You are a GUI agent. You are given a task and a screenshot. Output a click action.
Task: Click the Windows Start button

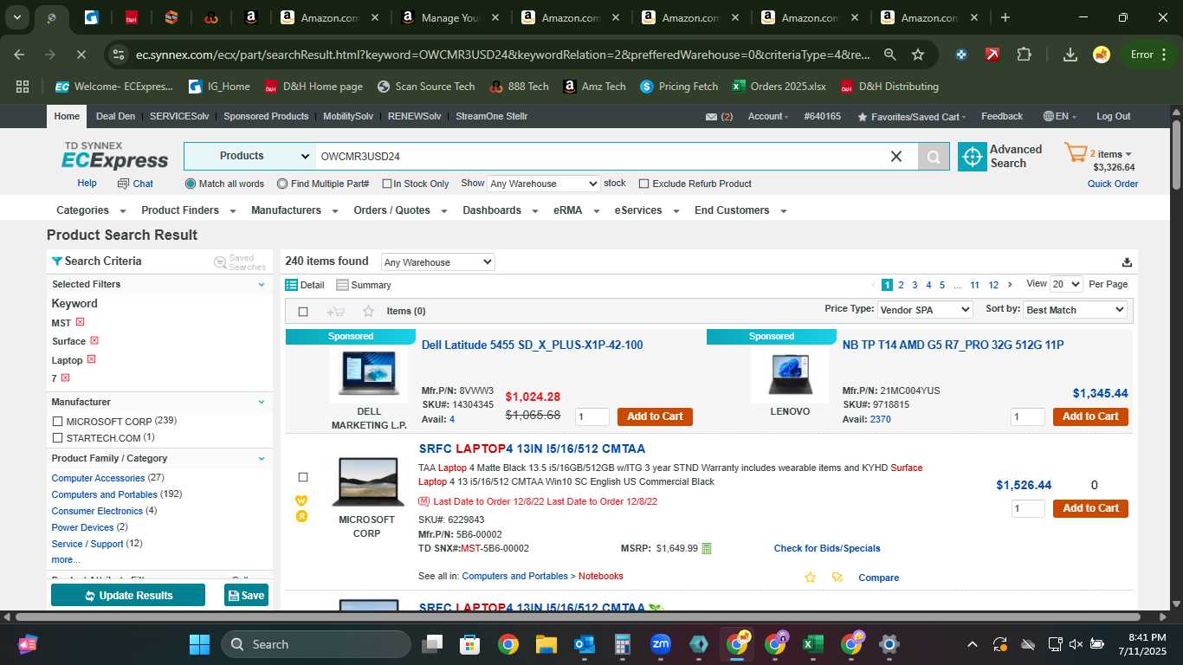199,644
